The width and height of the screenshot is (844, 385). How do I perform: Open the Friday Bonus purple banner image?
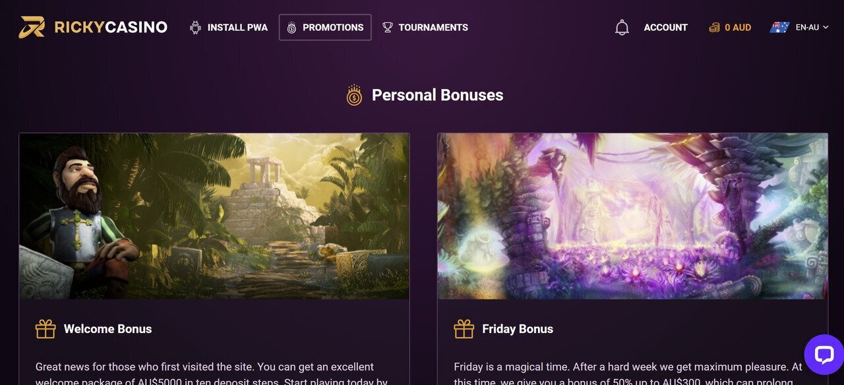pyautogui.click(x=632, y=216)
